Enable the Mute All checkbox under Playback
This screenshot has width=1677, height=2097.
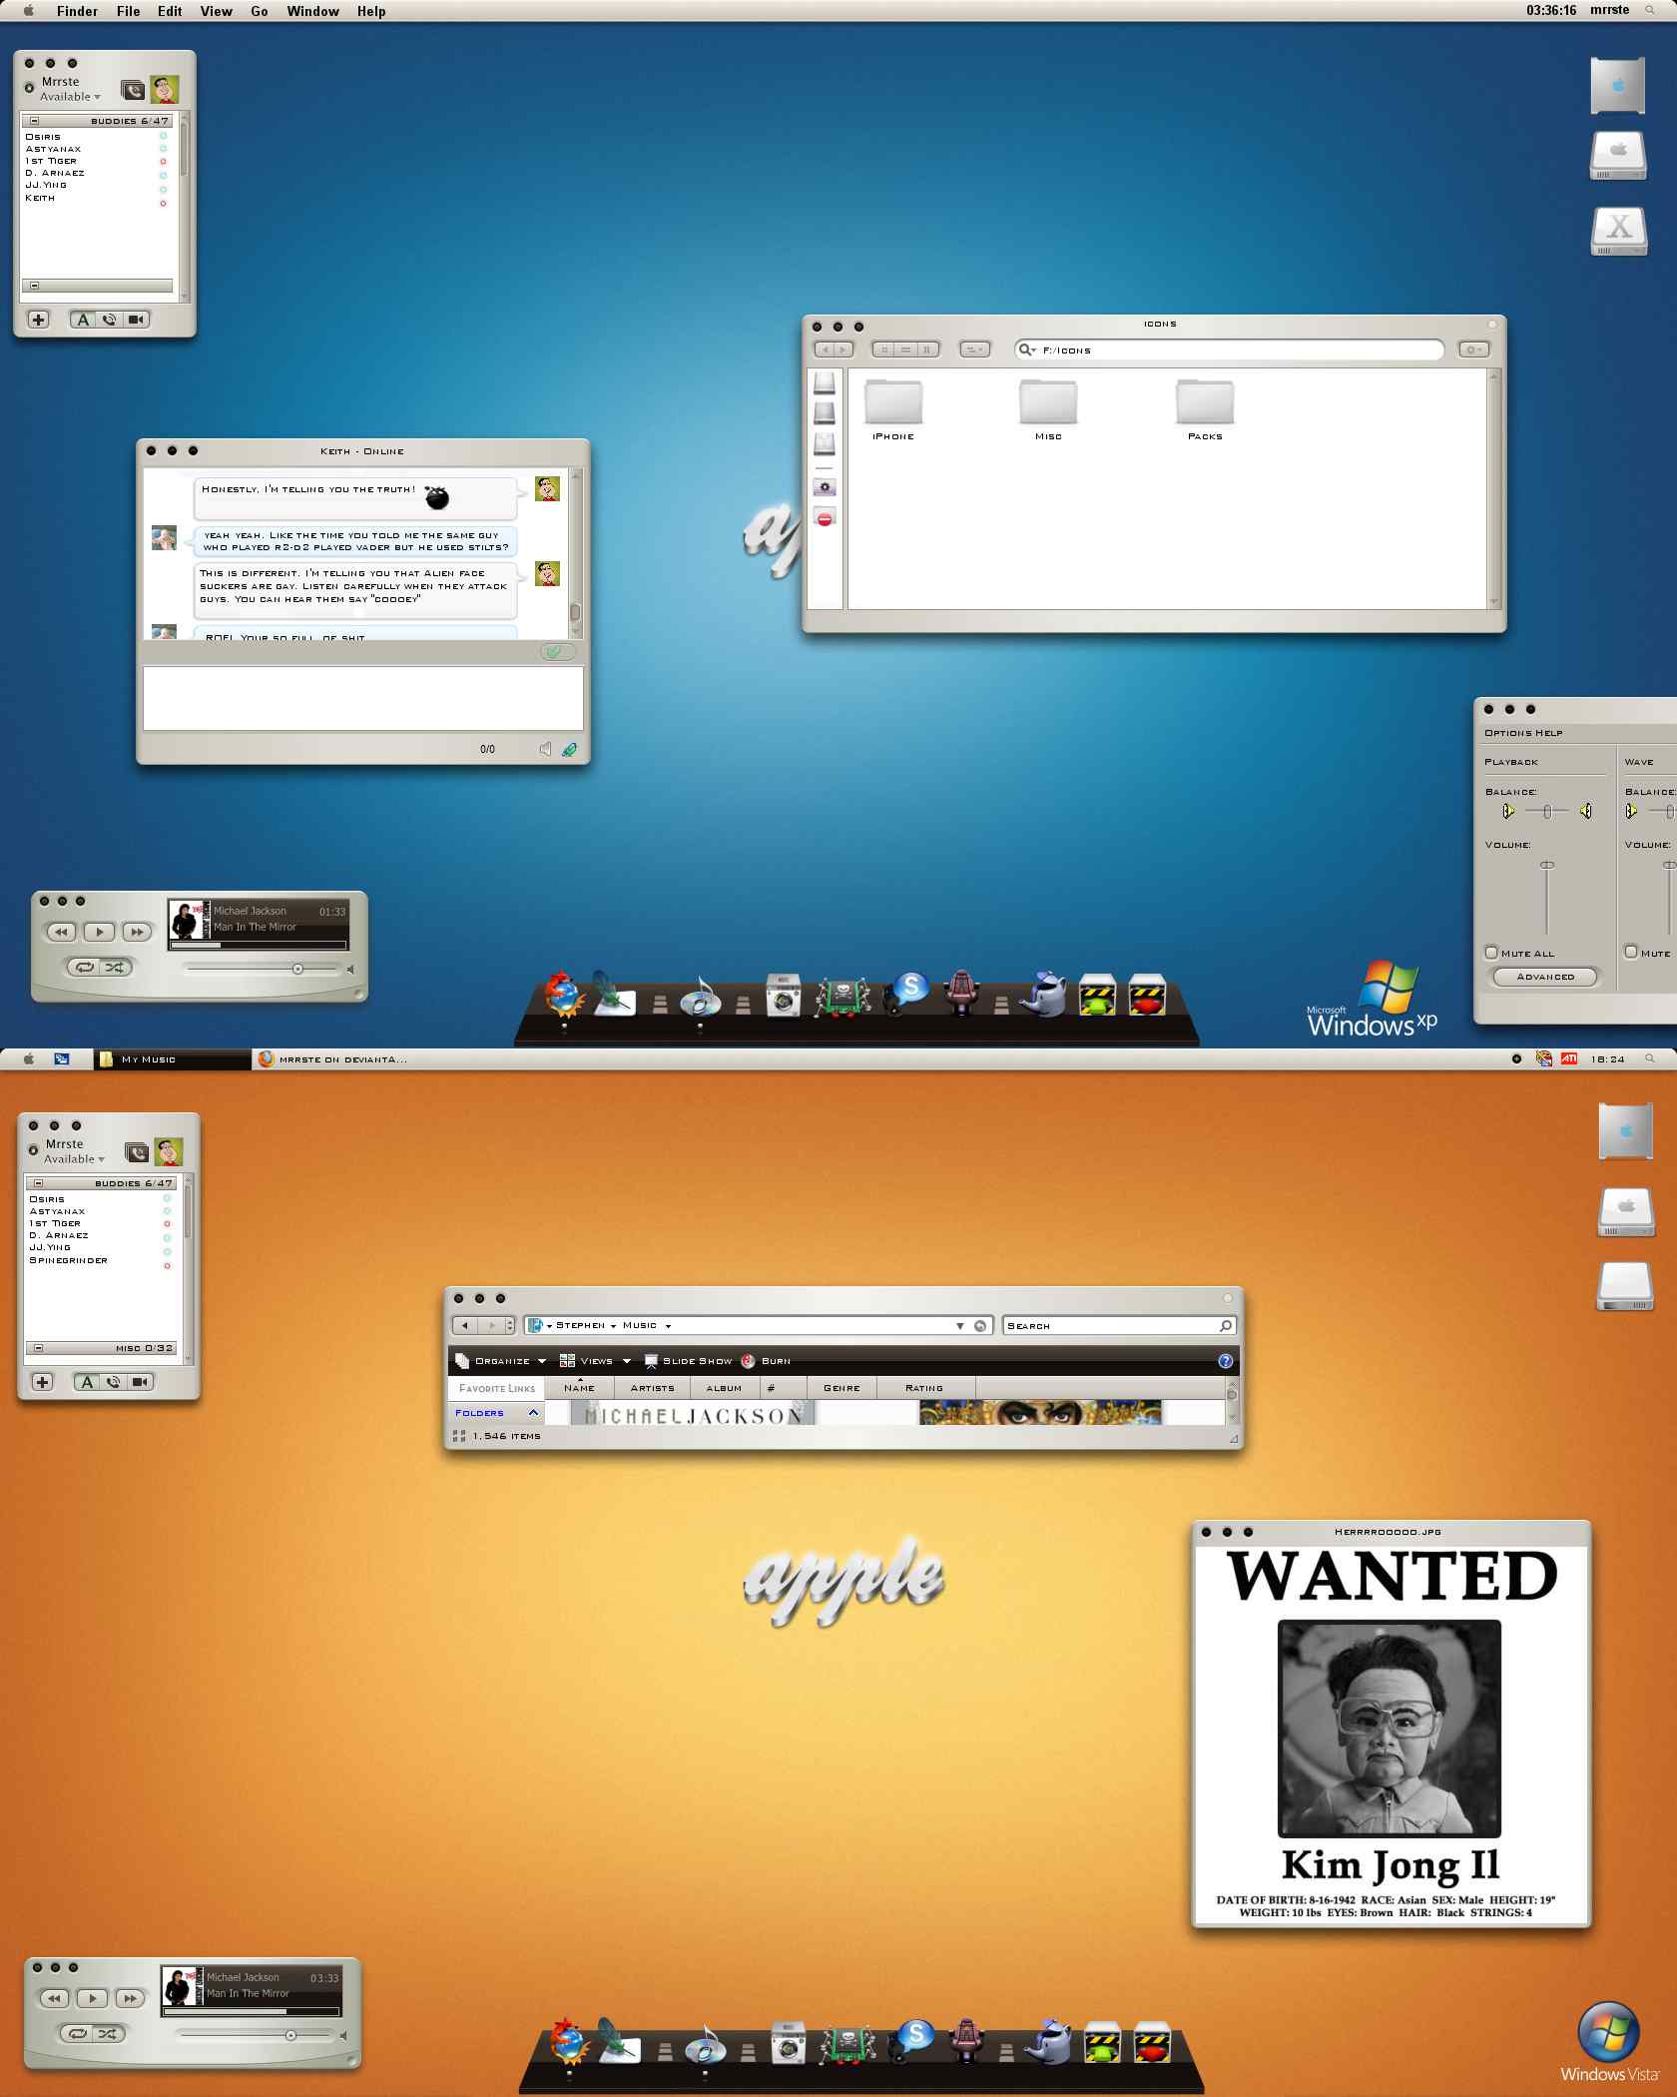1491,953
